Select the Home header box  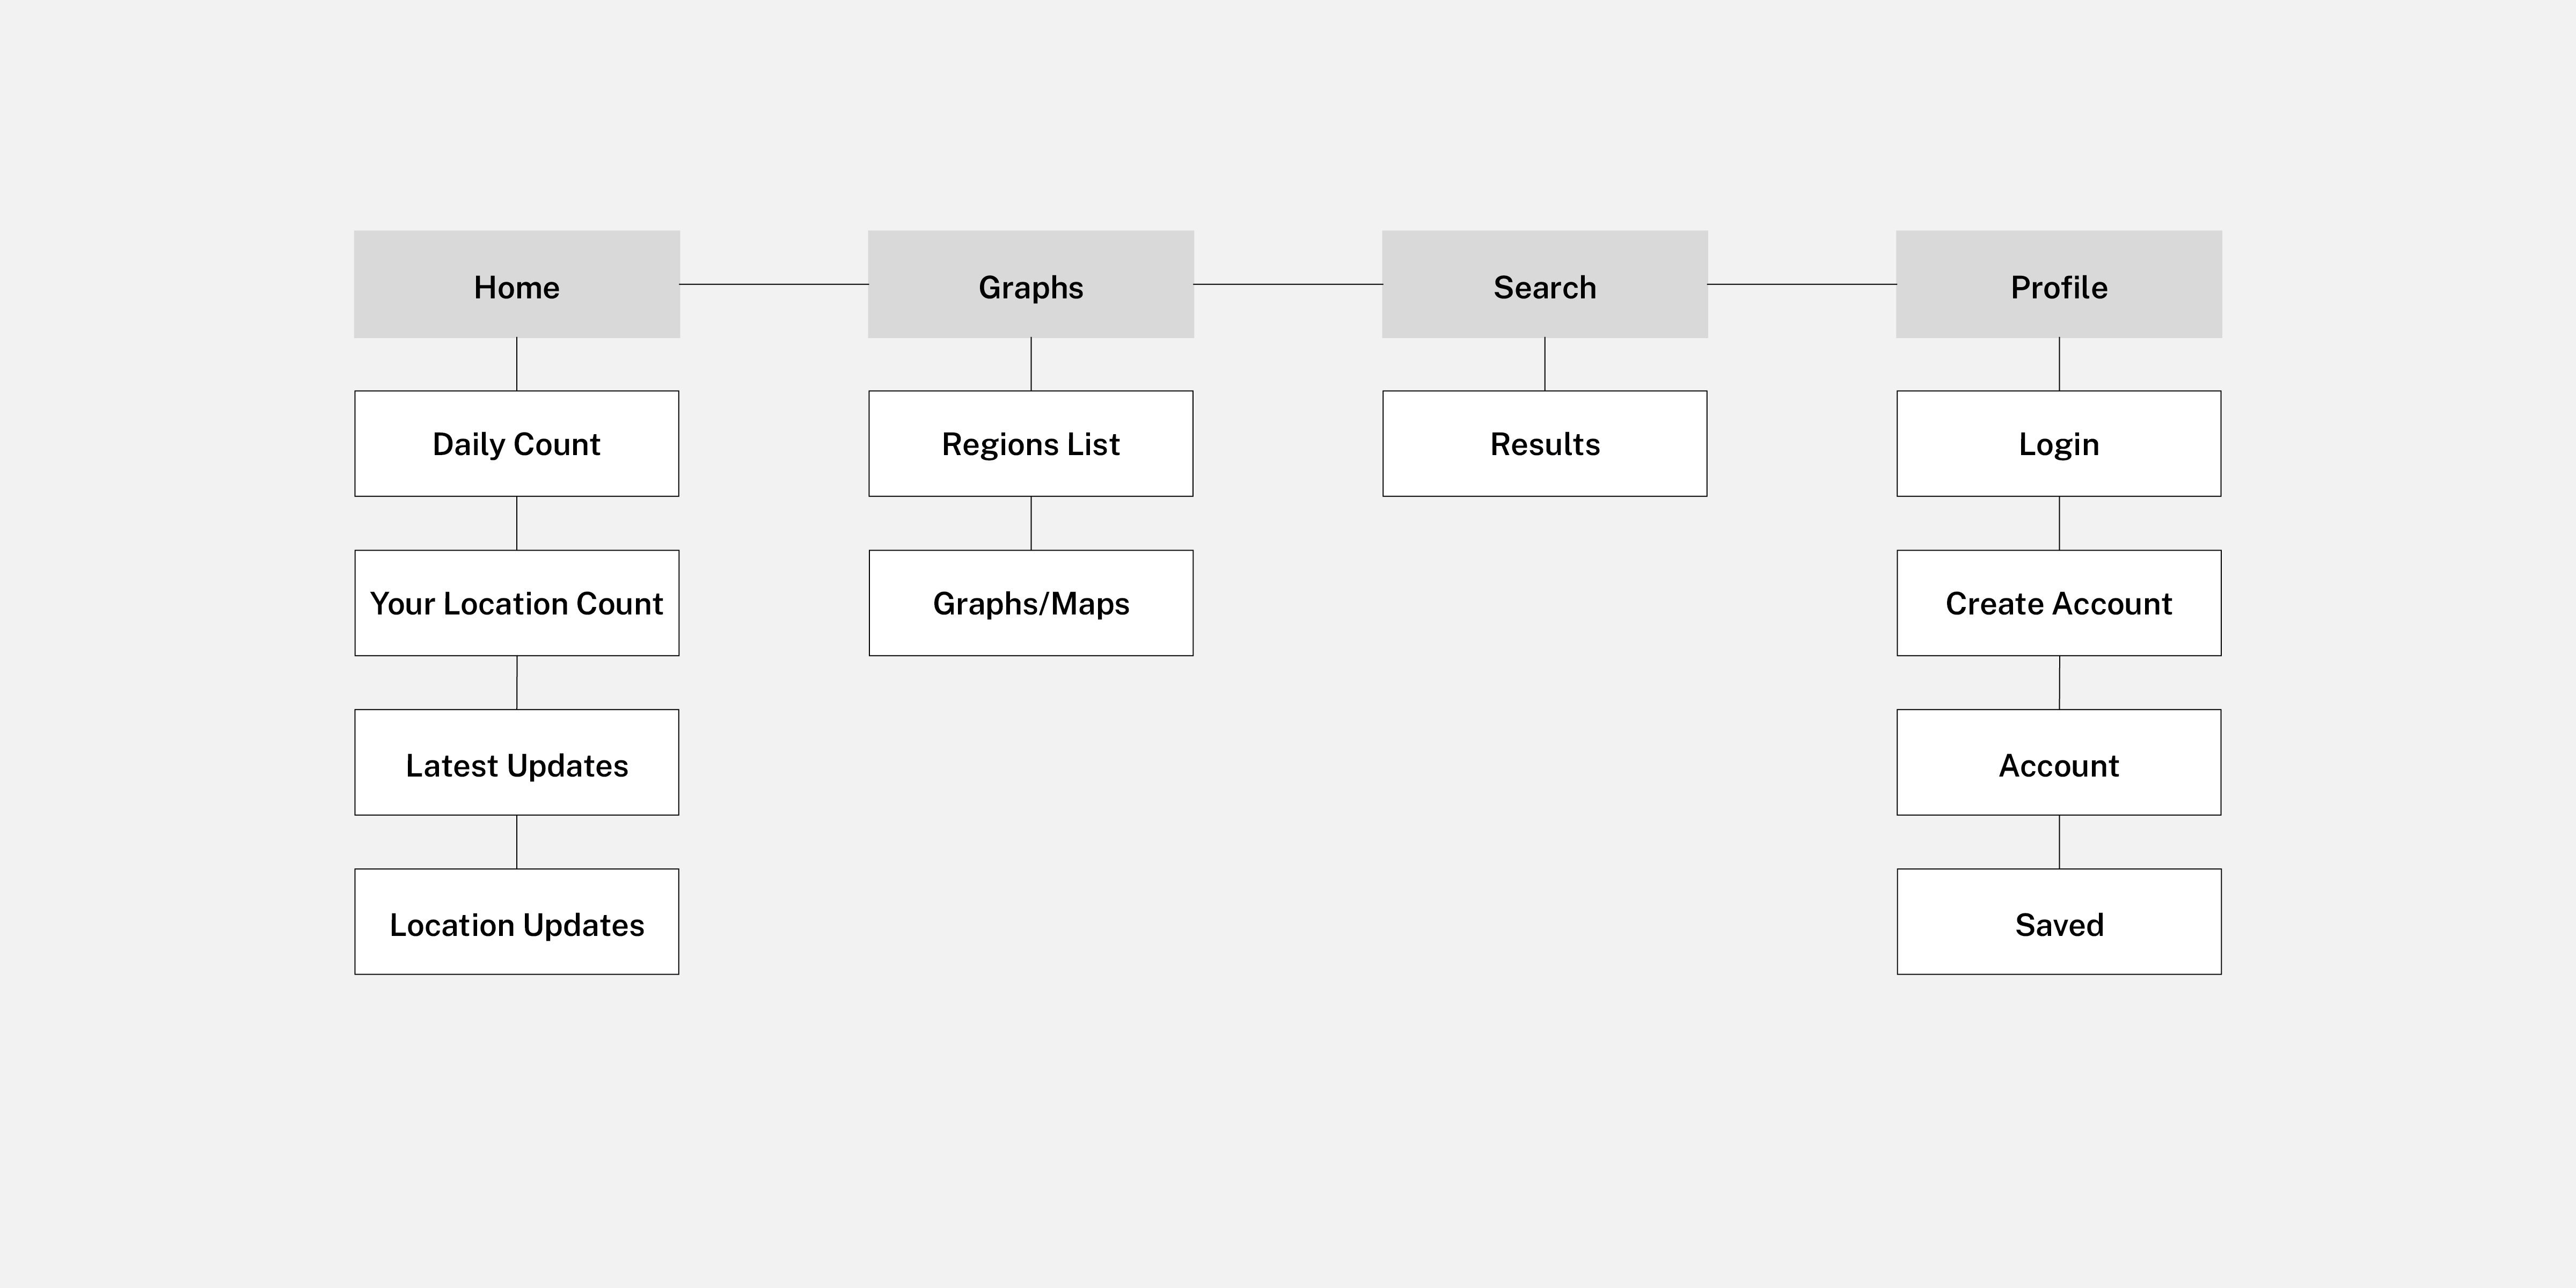tap(517, 284)
